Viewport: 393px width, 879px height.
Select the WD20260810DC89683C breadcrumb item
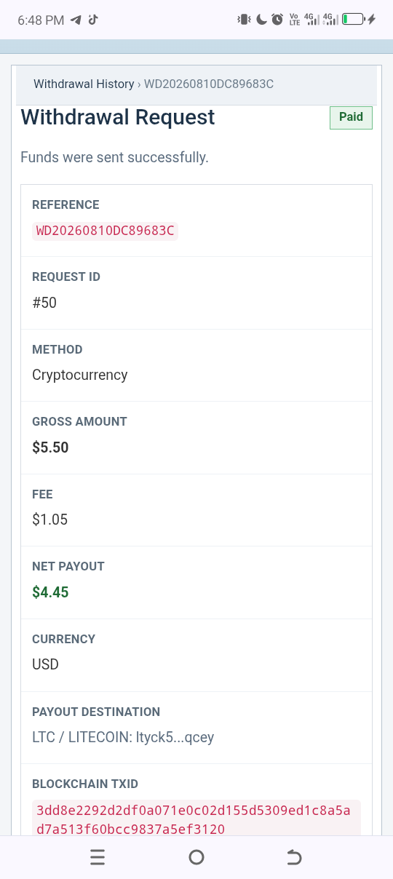click(209, 84)
